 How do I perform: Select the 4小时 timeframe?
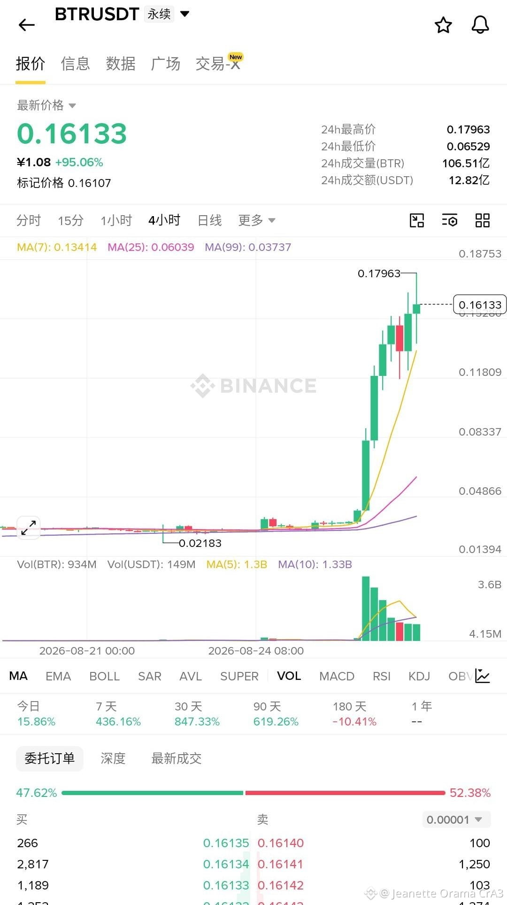point(165,220)
